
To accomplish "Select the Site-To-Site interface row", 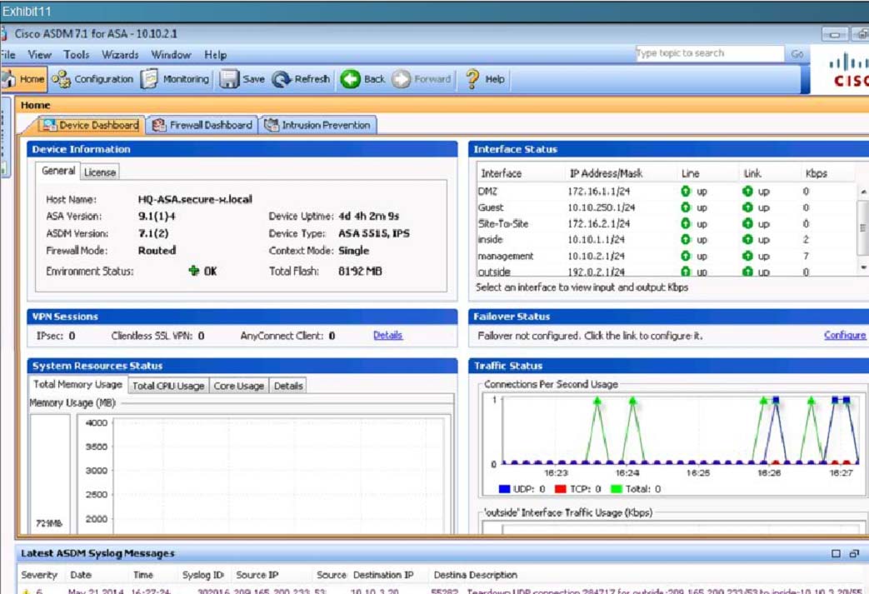I will tap(667, 223).
